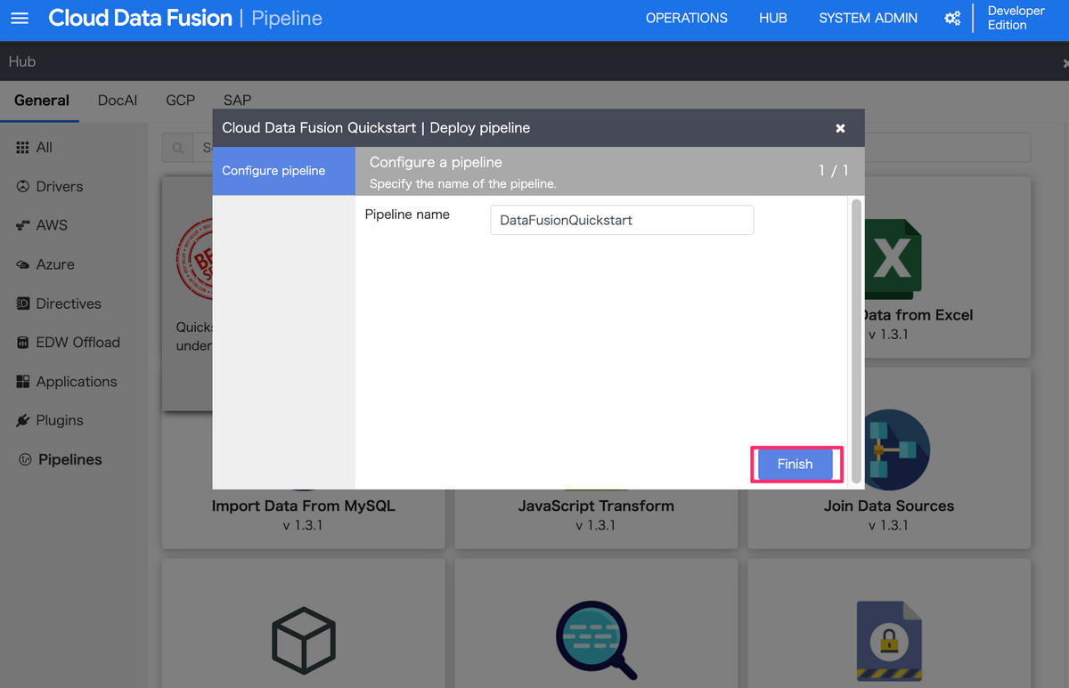1069x688 pixels.
Task: Click the Azure cloud icon
Action: pos(23,265)
